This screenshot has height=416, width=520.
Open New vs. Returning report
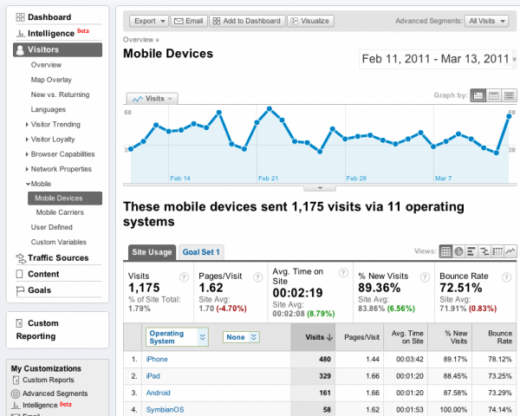[x=60, y=94]
